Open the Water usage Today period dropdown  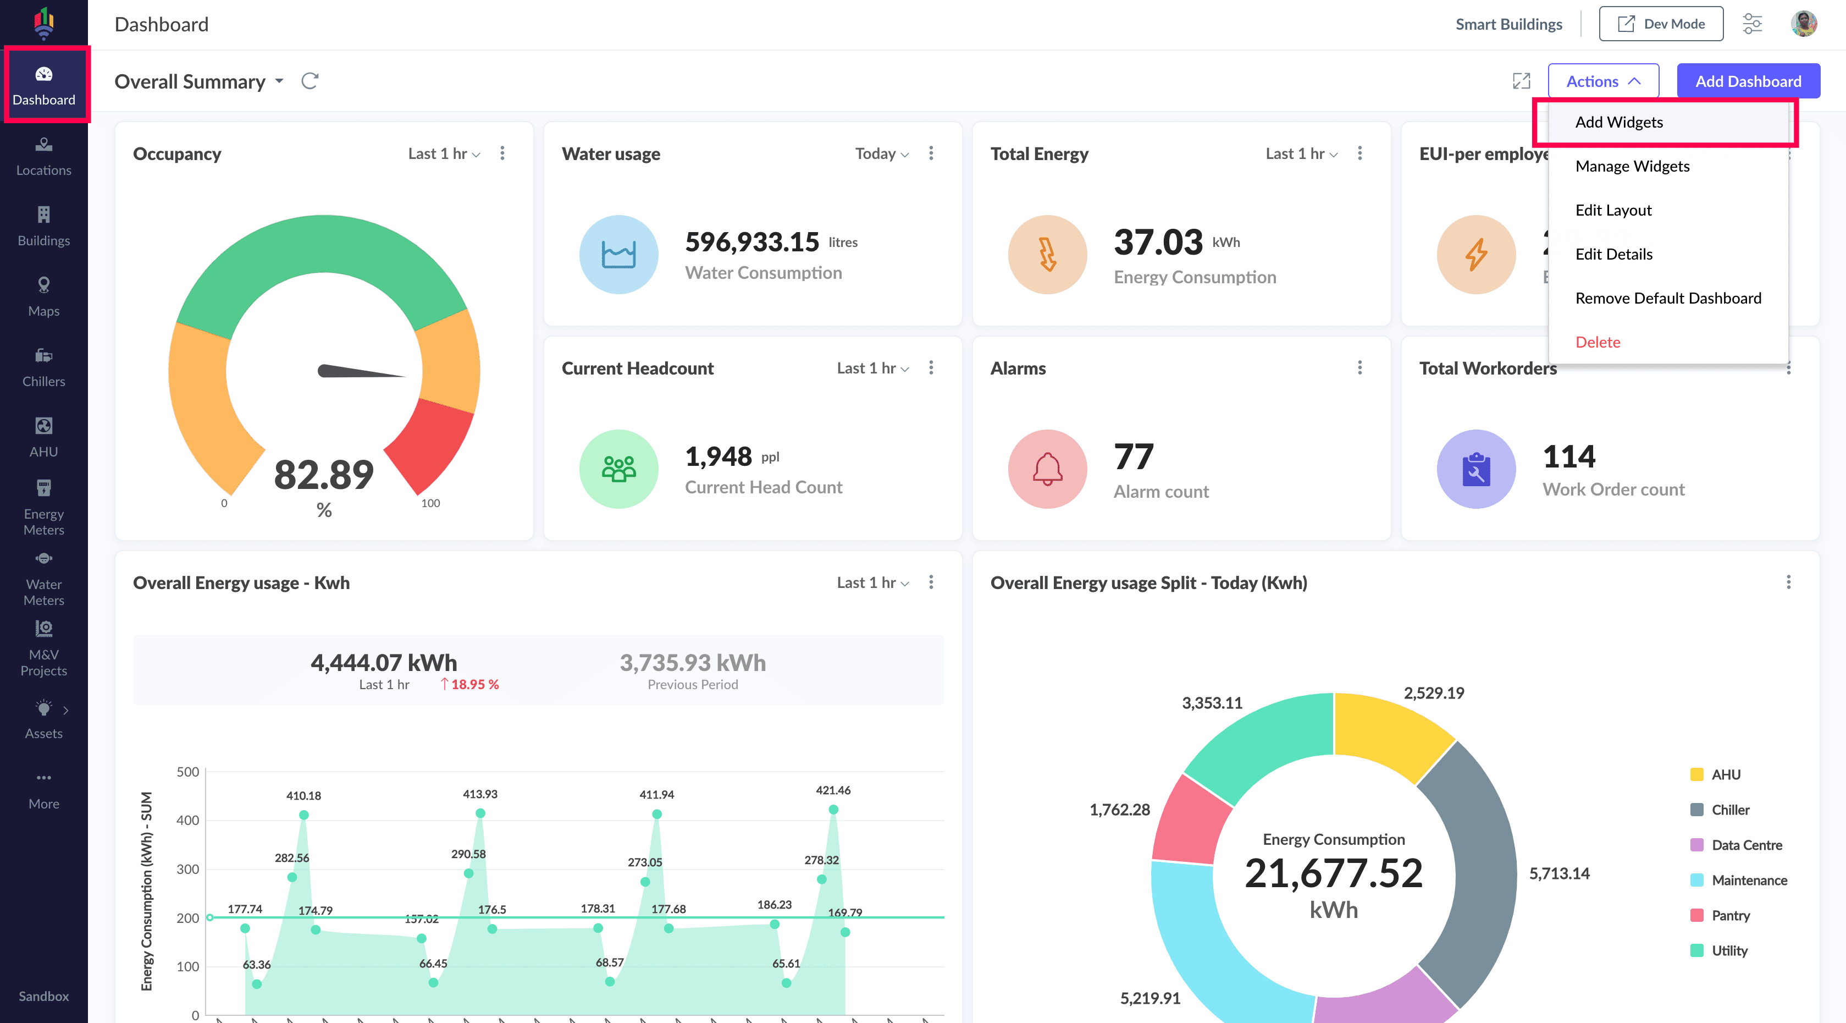tap(881, 153)
